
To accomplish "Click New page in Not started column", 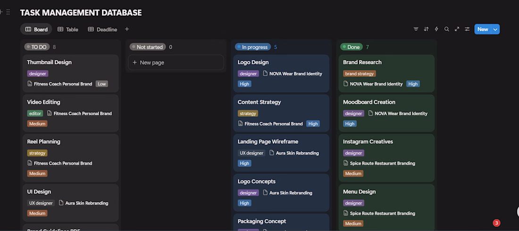I will coord(176,62).
